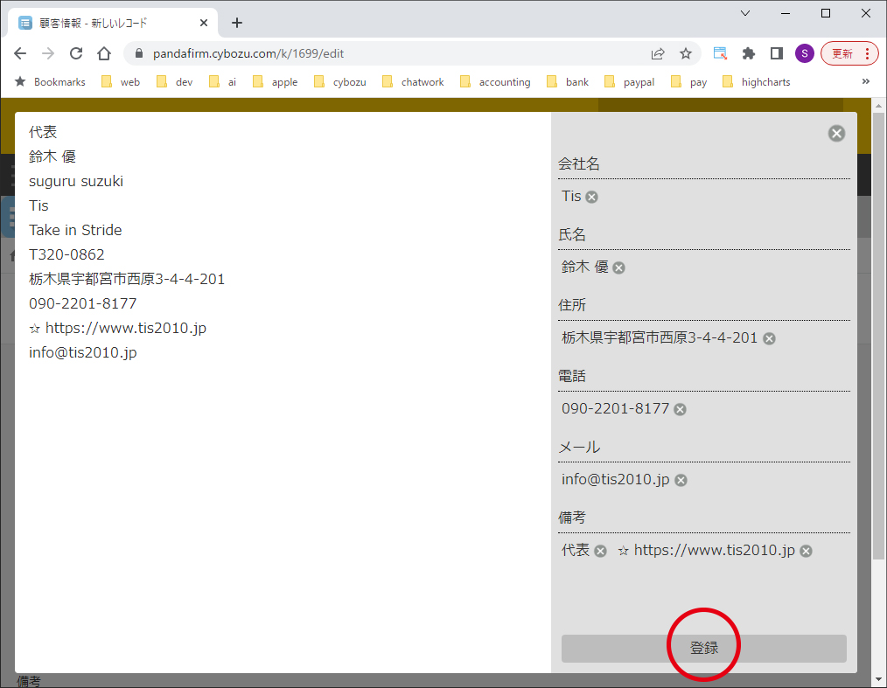887x688 pixels.
Task: Remove the 090-2201-8177 phone tag
Action: [x=680, y=409]
